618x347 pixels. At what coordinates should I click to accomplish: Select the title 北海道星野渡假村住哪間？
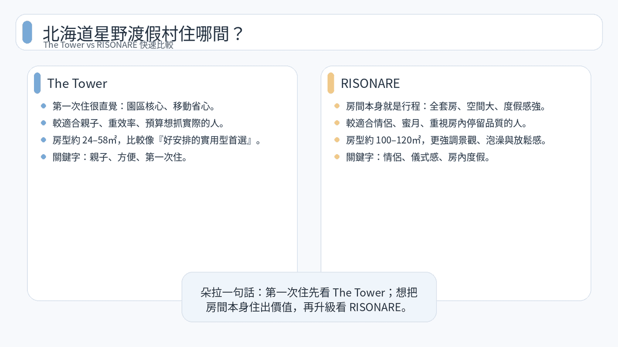(x=143, y=33)
